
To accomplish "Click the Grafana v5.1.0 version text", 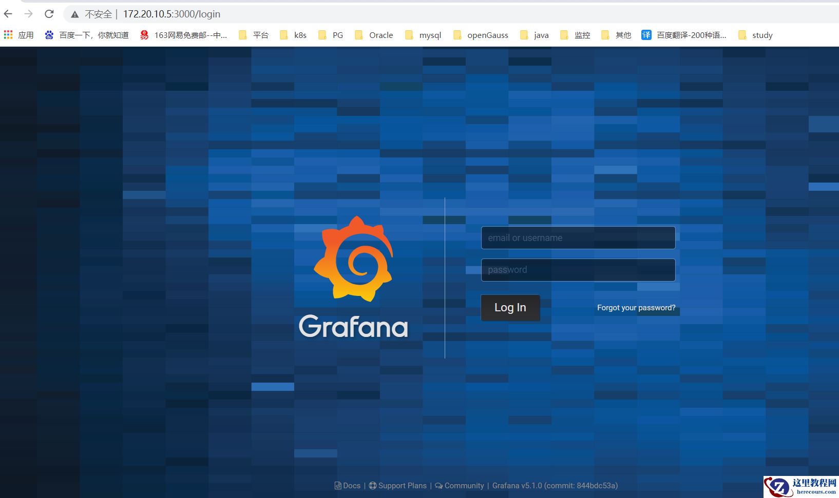I will point(555,486).
